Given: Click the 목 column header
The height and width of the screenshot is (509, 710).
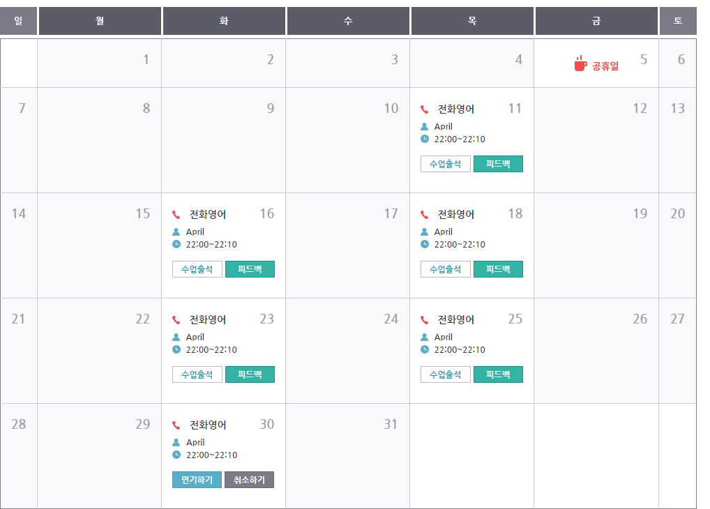Looking at the screenshot, I should [472, 21].
